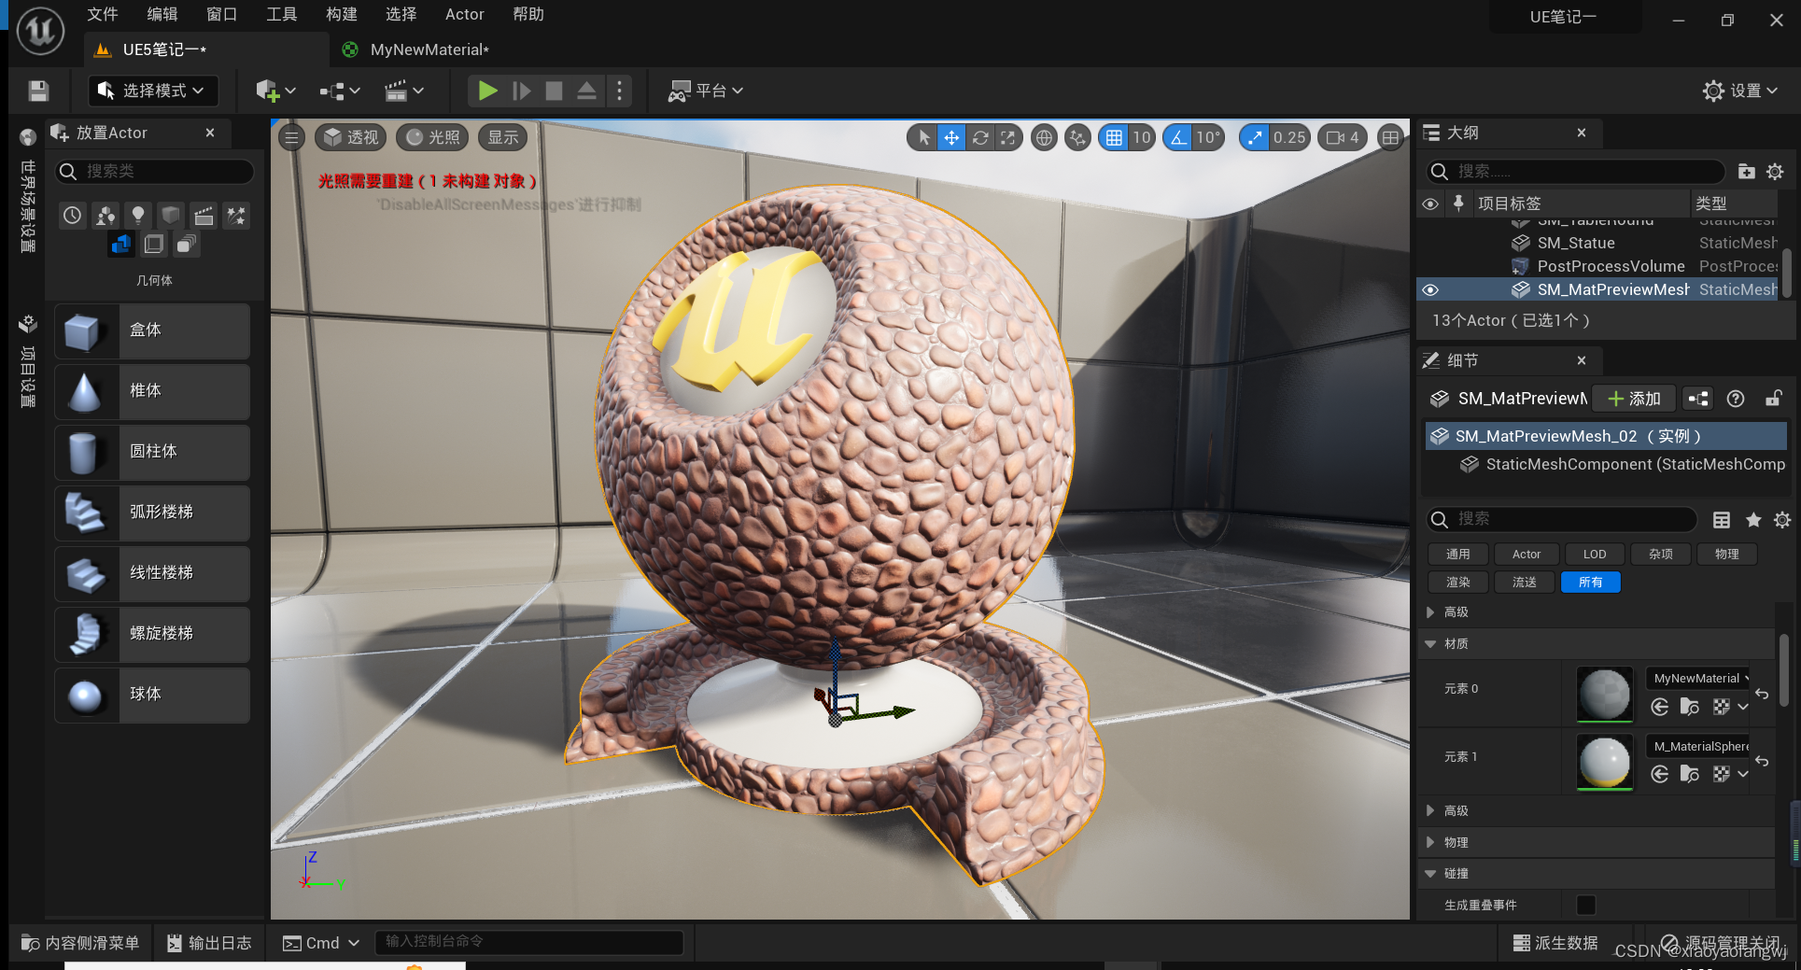The height and width of the screenshot is (970, 1801).
Task: Select the viewport Select mode arrow tool
Action: click(x=923, y=138)
